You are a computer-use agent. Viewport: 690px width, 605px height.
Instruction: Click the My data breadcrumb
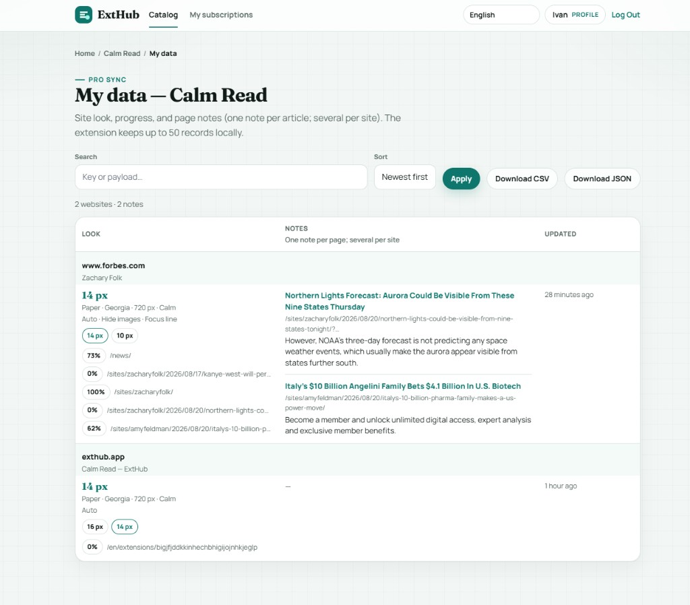pyautogui.click(x=163, y=53)
